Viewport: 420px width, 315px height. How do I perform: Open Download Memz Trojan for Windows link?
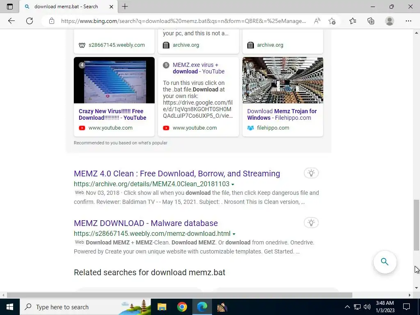282,114
